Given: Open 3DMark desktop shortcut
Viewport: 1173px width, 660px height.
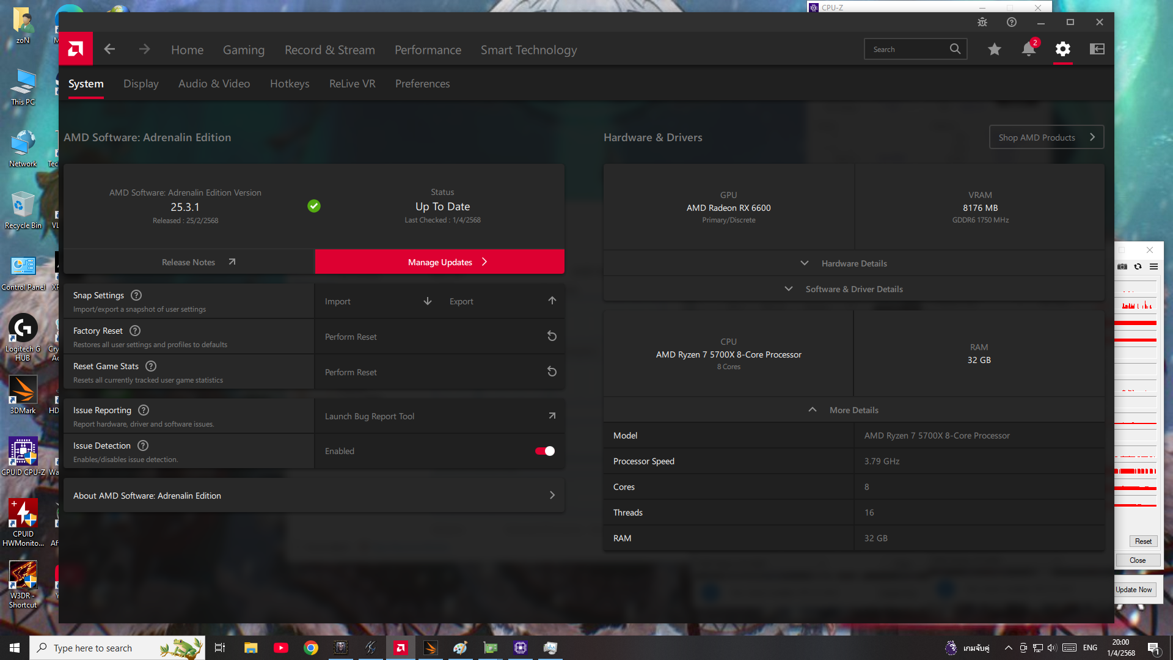Looking at the screenshot, I should pos(23,395).
